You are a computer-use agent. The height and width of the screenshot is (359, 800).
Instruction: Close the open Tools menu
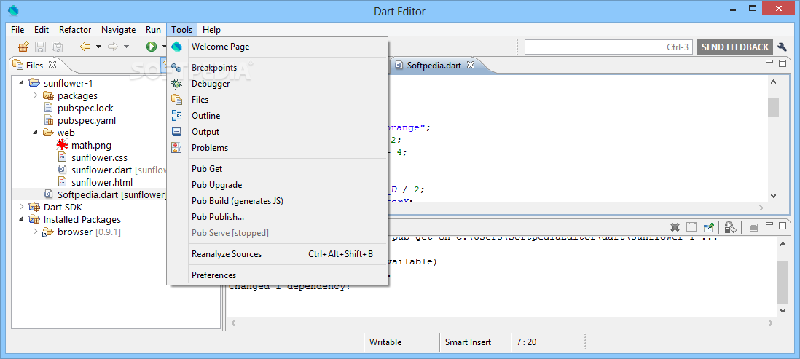point(182,30)
